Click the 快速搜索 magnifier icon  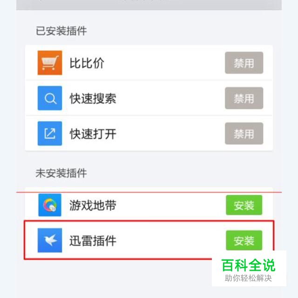click(50, 98)
